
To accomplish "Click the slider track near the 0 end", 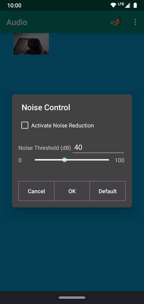I will (x=37, y=160).
